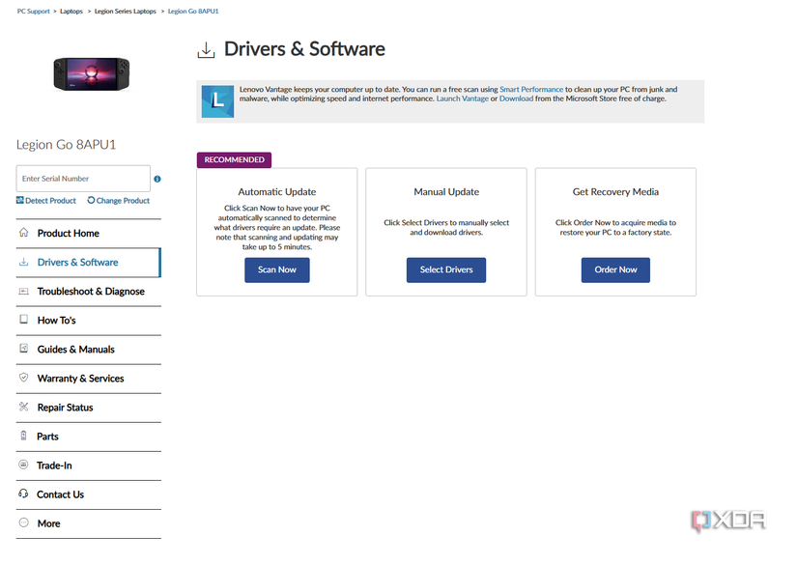The height and width of the screenshot is (564, 797).
Task: Click the Lenovo Vantage logo icon
Action: 216,100
